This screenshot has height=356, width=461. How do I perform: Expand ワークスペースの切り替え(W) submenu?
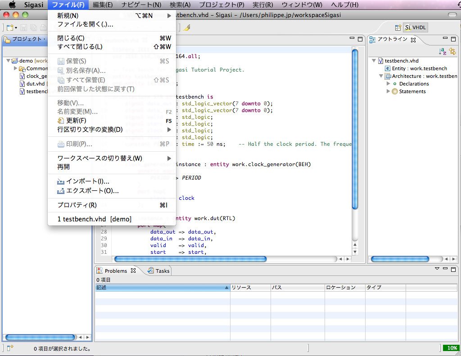pyautogui.click(x=112, y=158)
